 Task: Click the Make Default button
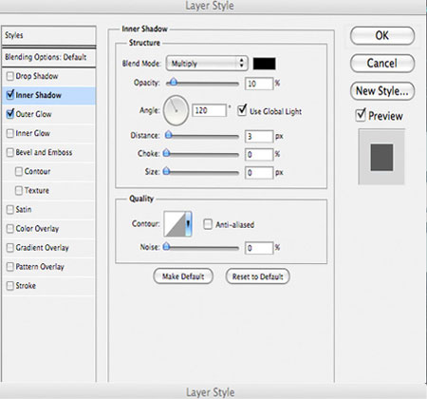[x=183, y=276]
